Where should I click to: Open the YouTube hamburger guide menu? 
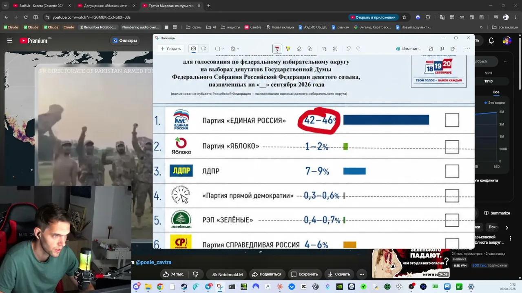click(10, 41)
